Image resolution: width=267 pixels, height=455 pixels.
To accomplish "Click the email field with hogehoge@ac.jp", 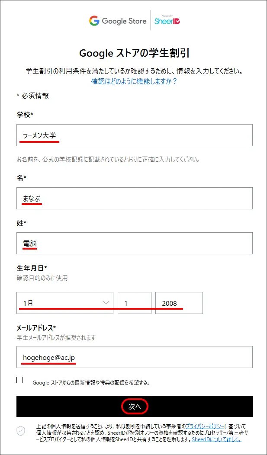I will point(135,357).
